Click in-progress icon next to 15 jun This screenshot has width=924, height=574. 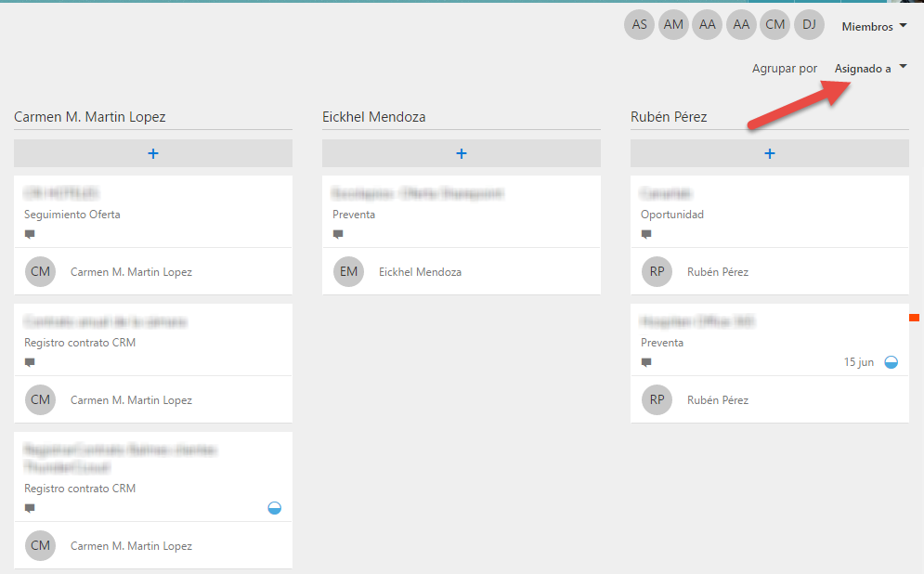(x=891, y=362)
